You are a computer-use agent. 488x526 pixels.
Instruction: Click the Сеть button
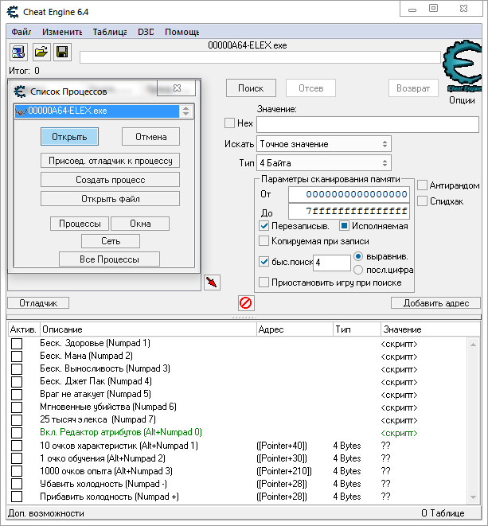[111, 241]
